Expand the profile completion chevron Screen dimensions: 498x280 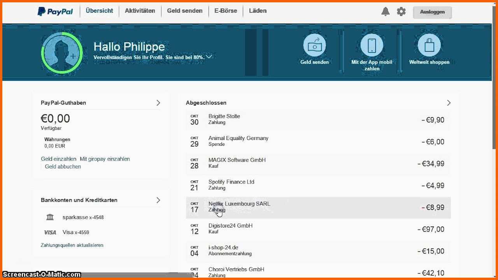coord(209,57)
